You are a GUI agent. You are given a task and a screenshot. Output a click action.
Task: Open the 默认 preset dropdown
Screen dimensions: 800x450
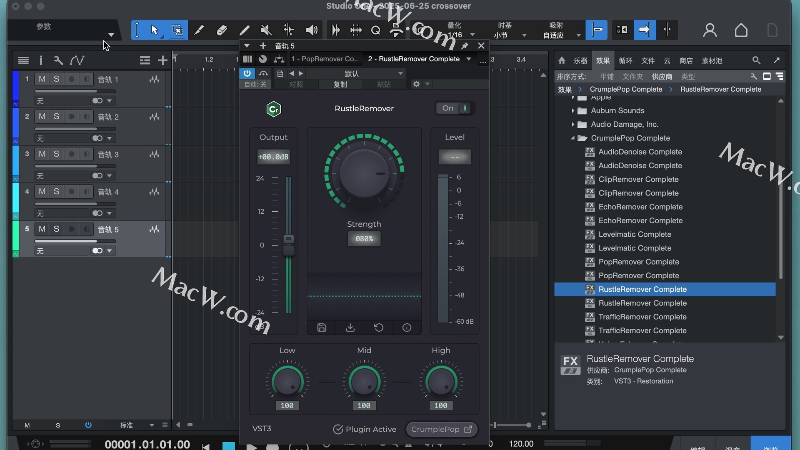click(x=355, y=73)
